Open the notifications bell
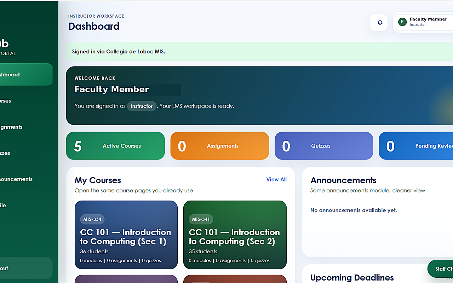Viewport: 453px width, 283px height. (379, 23)
